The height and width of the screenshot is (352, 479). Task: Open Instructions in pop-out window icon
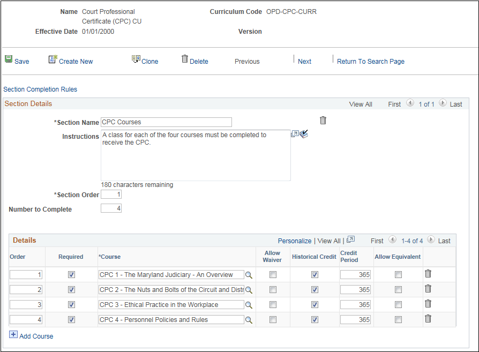(295, 134)
